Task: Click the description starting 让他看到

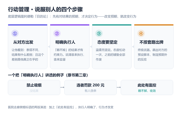Action: 28,55
